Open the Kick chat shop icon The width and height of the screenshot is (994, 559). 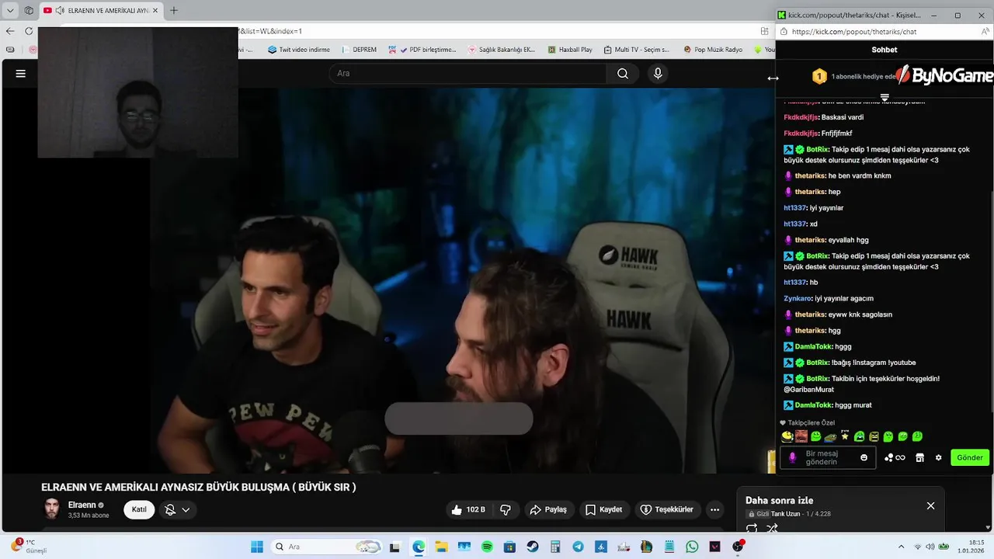pos(919,458)
